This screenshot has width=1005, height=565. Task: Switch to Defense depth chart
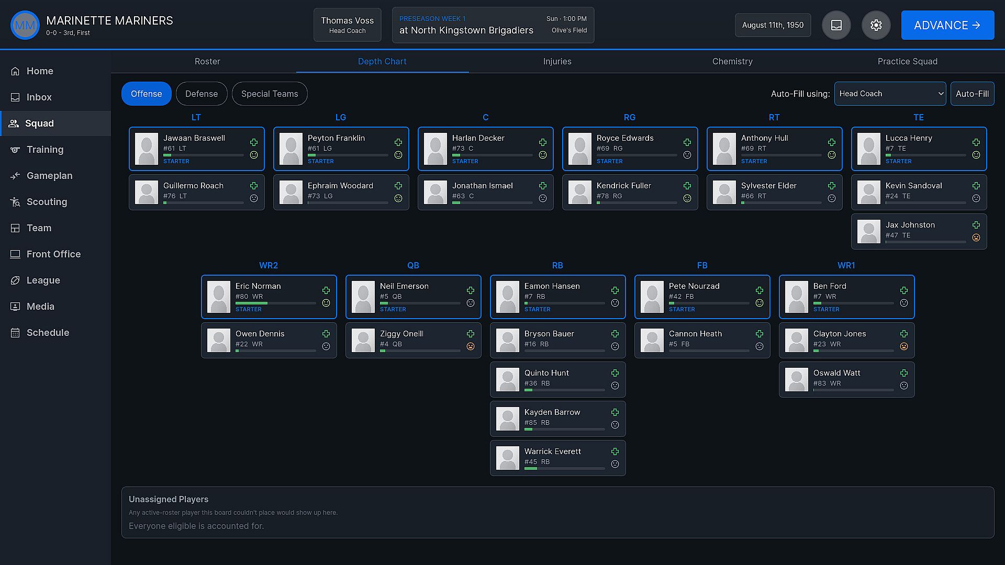point(202,94)
